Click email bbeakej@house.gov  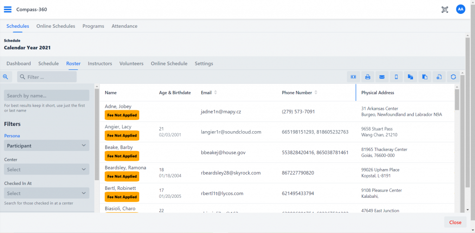point(223,152)
